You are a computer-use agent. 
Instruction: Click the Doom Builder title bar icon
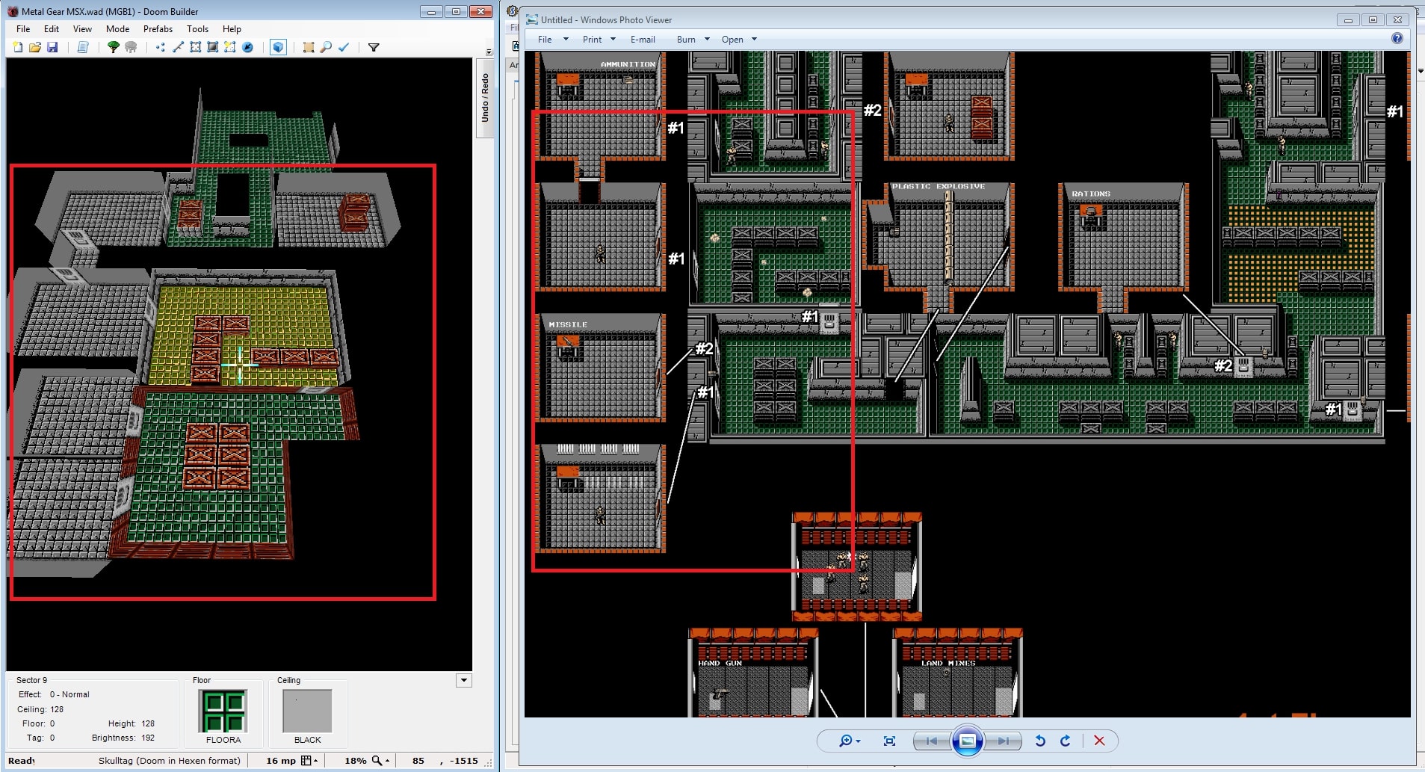(x=13, y=11)
